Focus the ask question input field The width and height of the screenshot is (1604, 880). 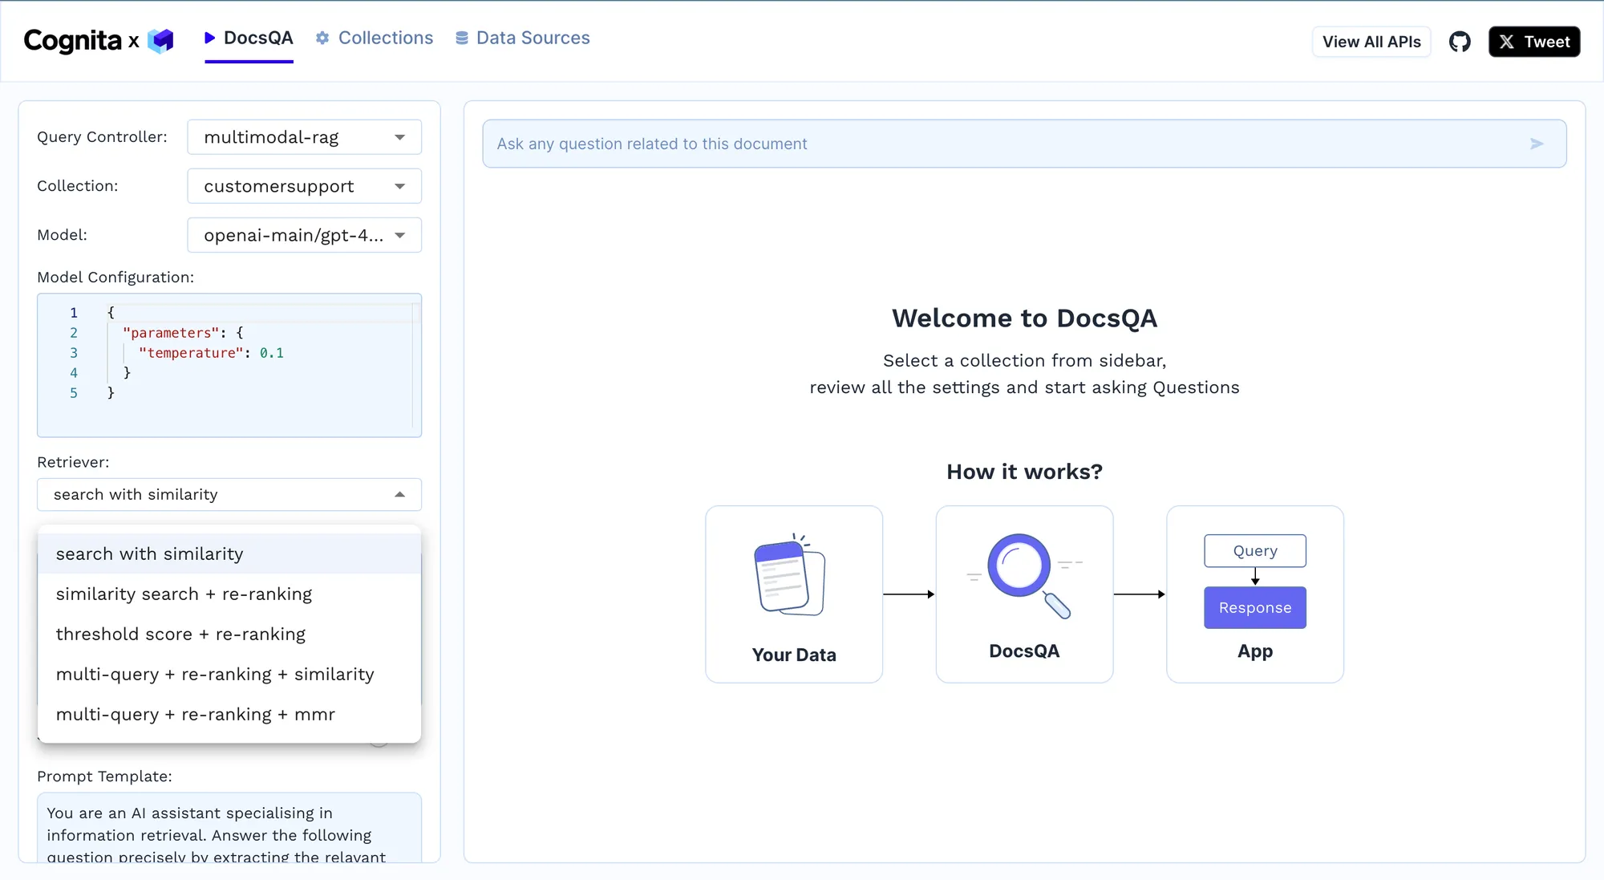coord(1003,144)
